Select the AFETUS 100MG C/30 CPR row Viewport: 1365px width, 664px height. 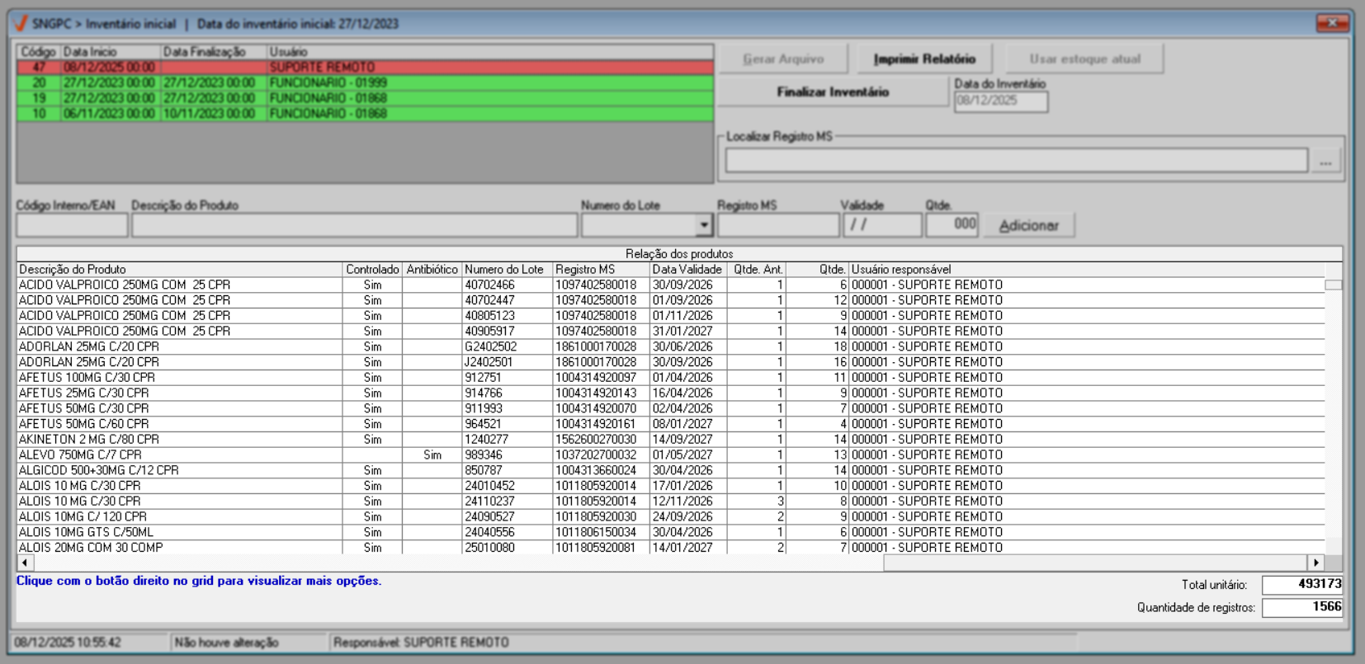coord(671,378)
